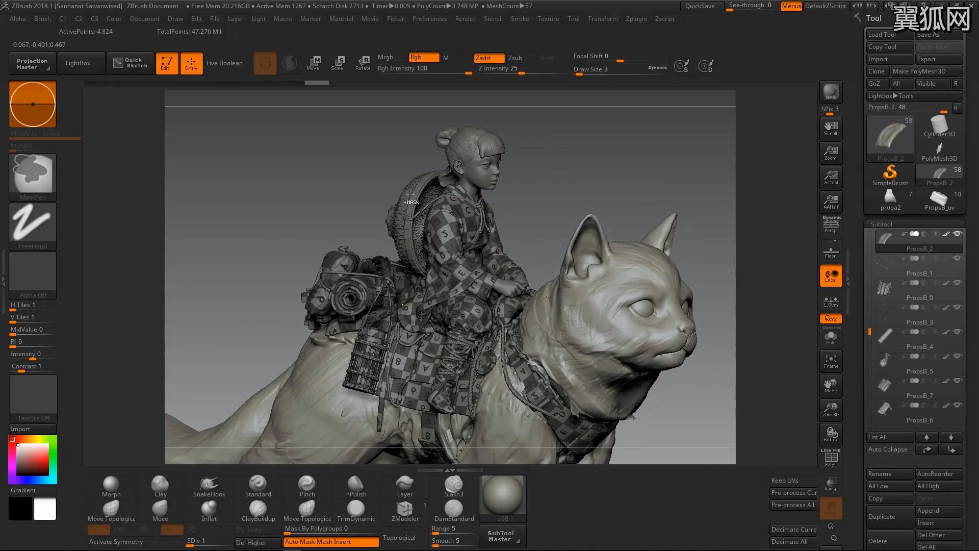979x551 pixels.
Task: Choose the Layer brush
Action: click(405, 487)
